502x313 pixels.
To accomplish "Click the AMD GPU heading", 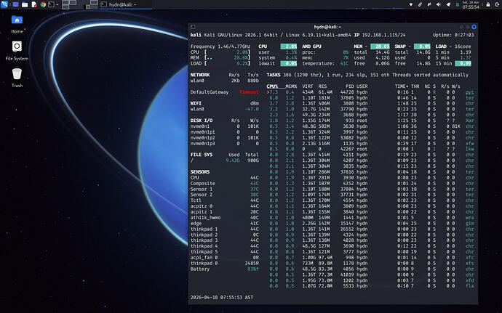I will pyautogui.click(x=311, y=46).
